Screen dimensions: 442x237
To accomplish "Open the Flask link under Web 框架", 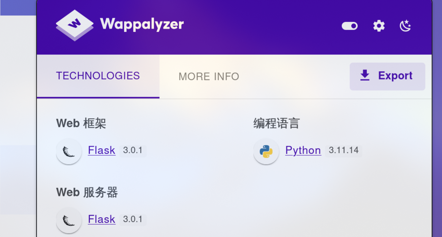I will click(x=102, y=150).
